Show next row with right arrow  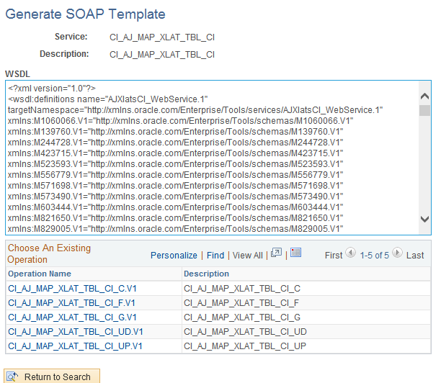[x=398, y=253]
